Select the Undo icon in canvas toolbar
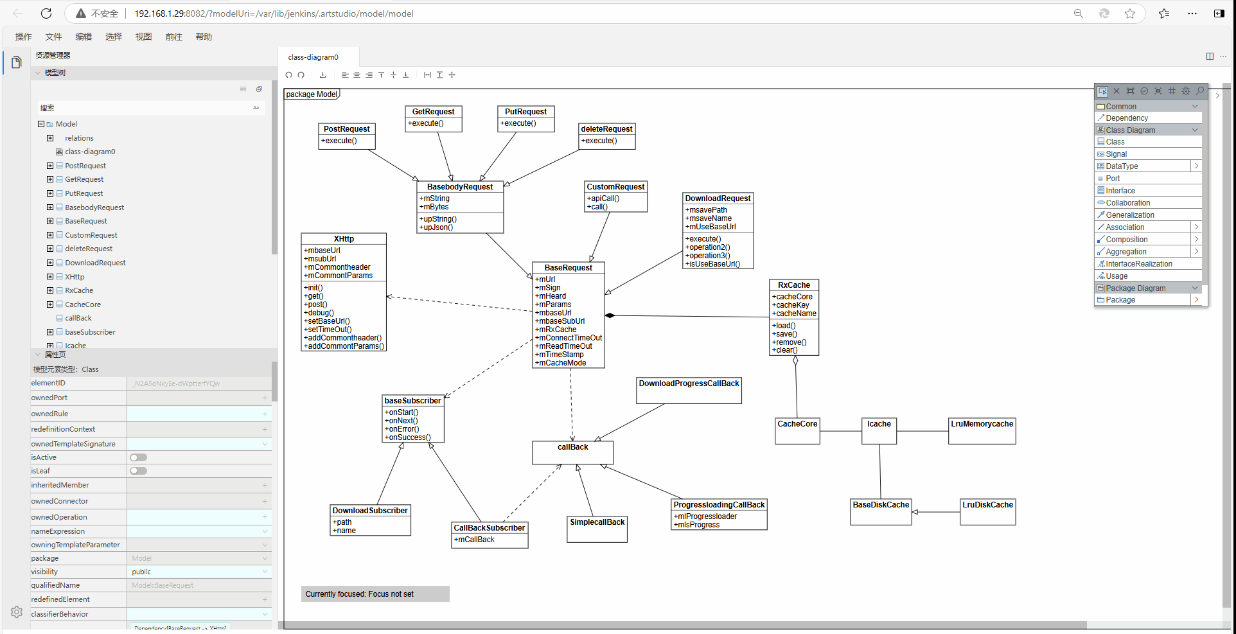Image resolution: width=1236 pixels, height=634 pixels. pos(289,75)
